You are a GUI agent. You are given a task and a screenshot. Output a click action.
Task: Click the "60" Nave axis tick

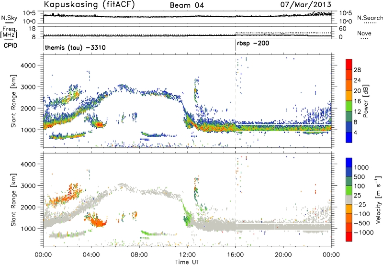tap(342, 29)
